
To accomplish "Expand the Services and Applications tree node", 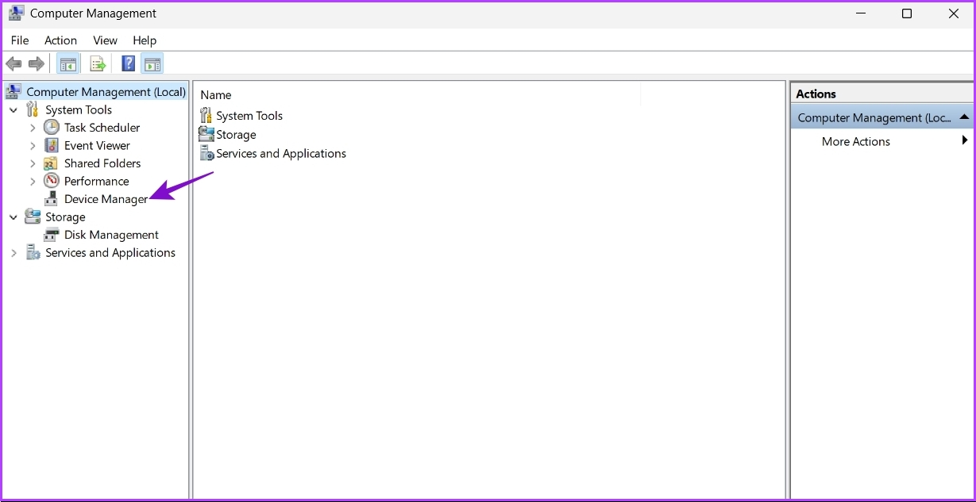I will (14, 253).
